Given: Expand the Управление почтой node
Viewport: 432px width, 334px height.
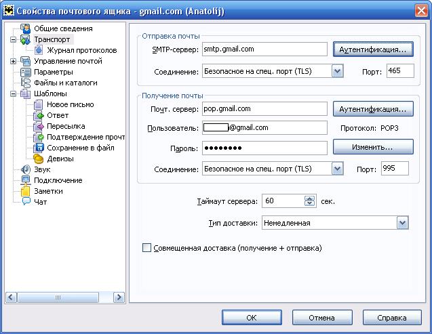Looking at the screenshot, I should click(x=13, y=61).
